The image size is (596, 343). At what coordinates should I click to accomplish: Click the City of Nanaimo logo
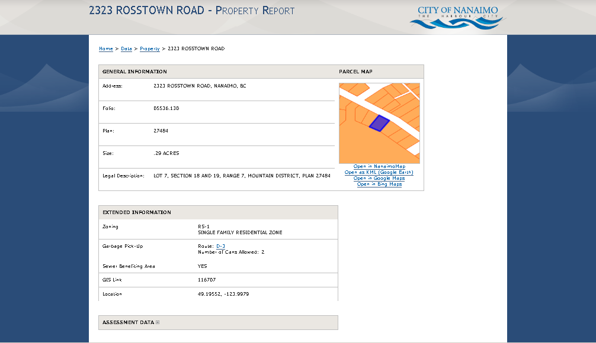click(457, 18)
